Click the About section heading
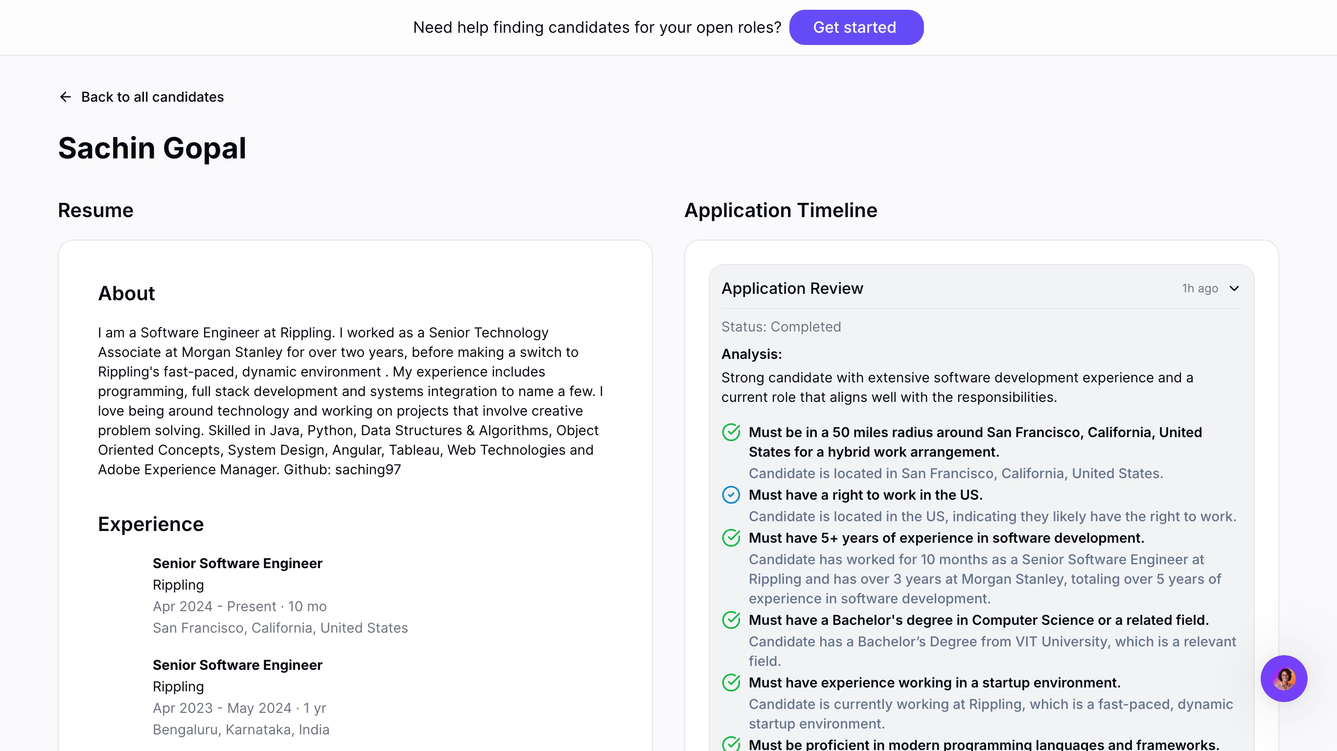 [x=126, y=293]
